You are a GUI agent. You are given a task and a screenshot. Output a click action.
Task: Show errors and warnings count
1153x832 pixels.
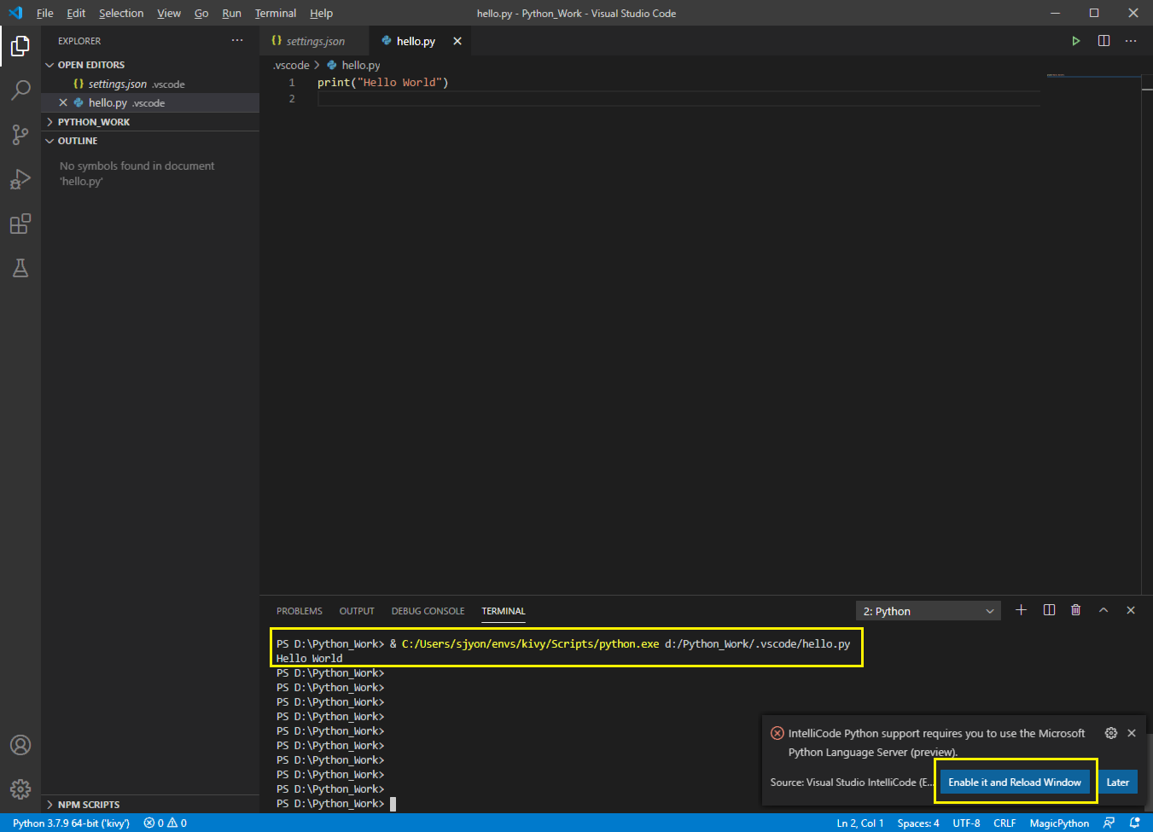pos(166,823)
